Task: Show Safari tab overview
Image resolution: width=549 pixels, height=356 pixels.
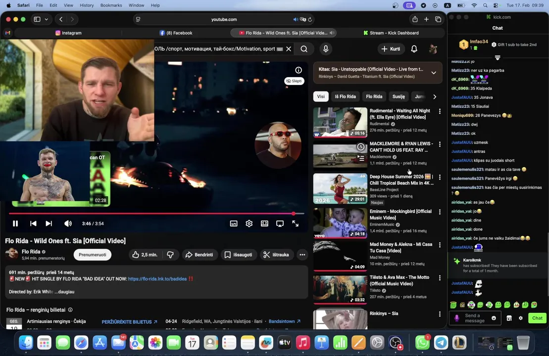Action: (x=438, y=19)
